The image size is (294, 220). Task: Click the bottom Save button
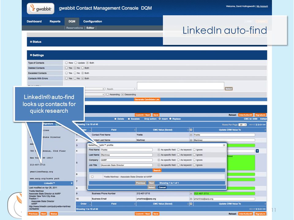click(x=156, y=214)
